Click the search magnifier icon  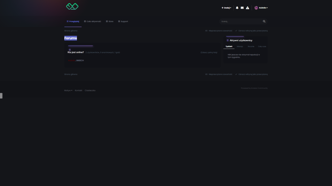(x=264, y=21)
